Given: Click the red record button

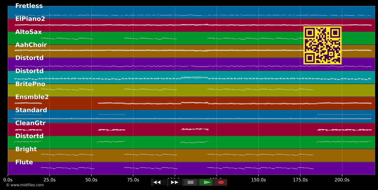Looking at the screenshot, I should pos(221,182).
